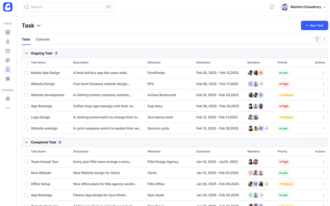Open the inbox envelope icon in sidebar
This screenshot has width=330, height=206.
(x=8, y=51)
